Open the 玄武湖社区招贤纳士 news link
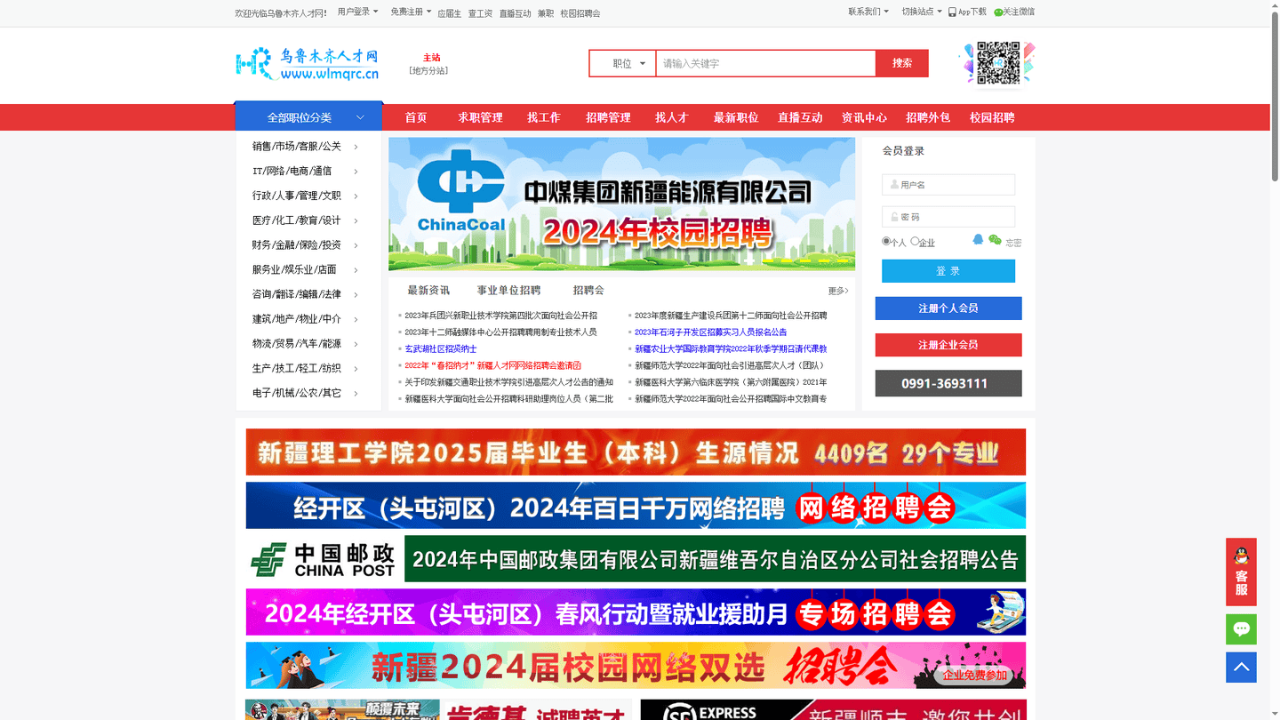The width and height of the screenshot is (1280, 720). coord(441,349)
